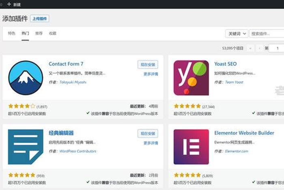
Task: Open author WordPress Contributors link
Action: (x=78, y=151)
